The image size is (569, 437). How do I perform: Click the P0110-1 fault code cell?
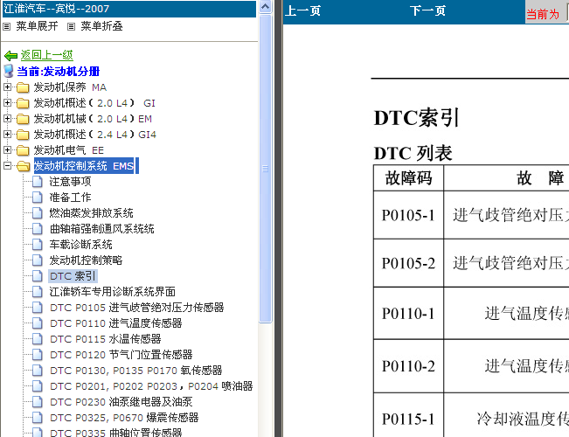pyautogui.click(x=408, y=313)
